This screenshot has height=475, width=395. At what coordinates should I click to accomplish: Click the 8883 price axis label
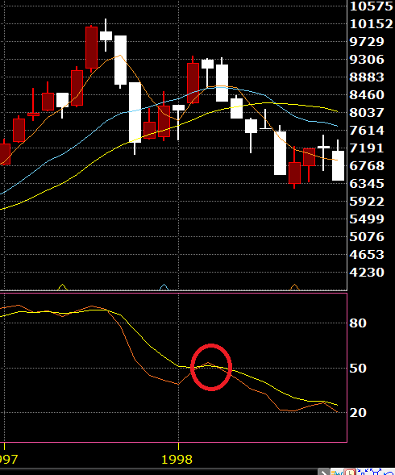[367, 77]
